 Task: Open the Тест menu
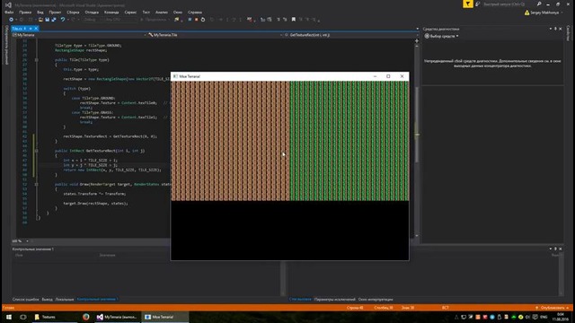point(146,12)
